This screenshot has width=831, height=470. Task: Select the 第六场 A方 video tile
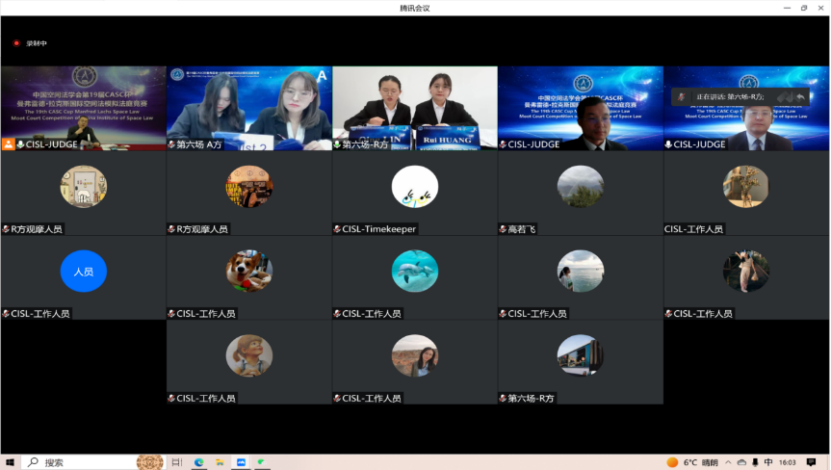tap(249, 108)
